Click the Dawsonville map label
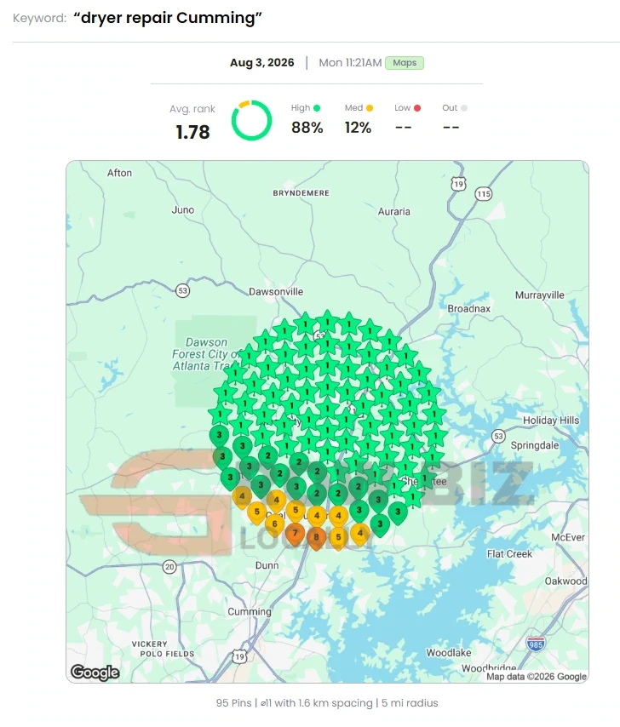 [x=276, y=292]
